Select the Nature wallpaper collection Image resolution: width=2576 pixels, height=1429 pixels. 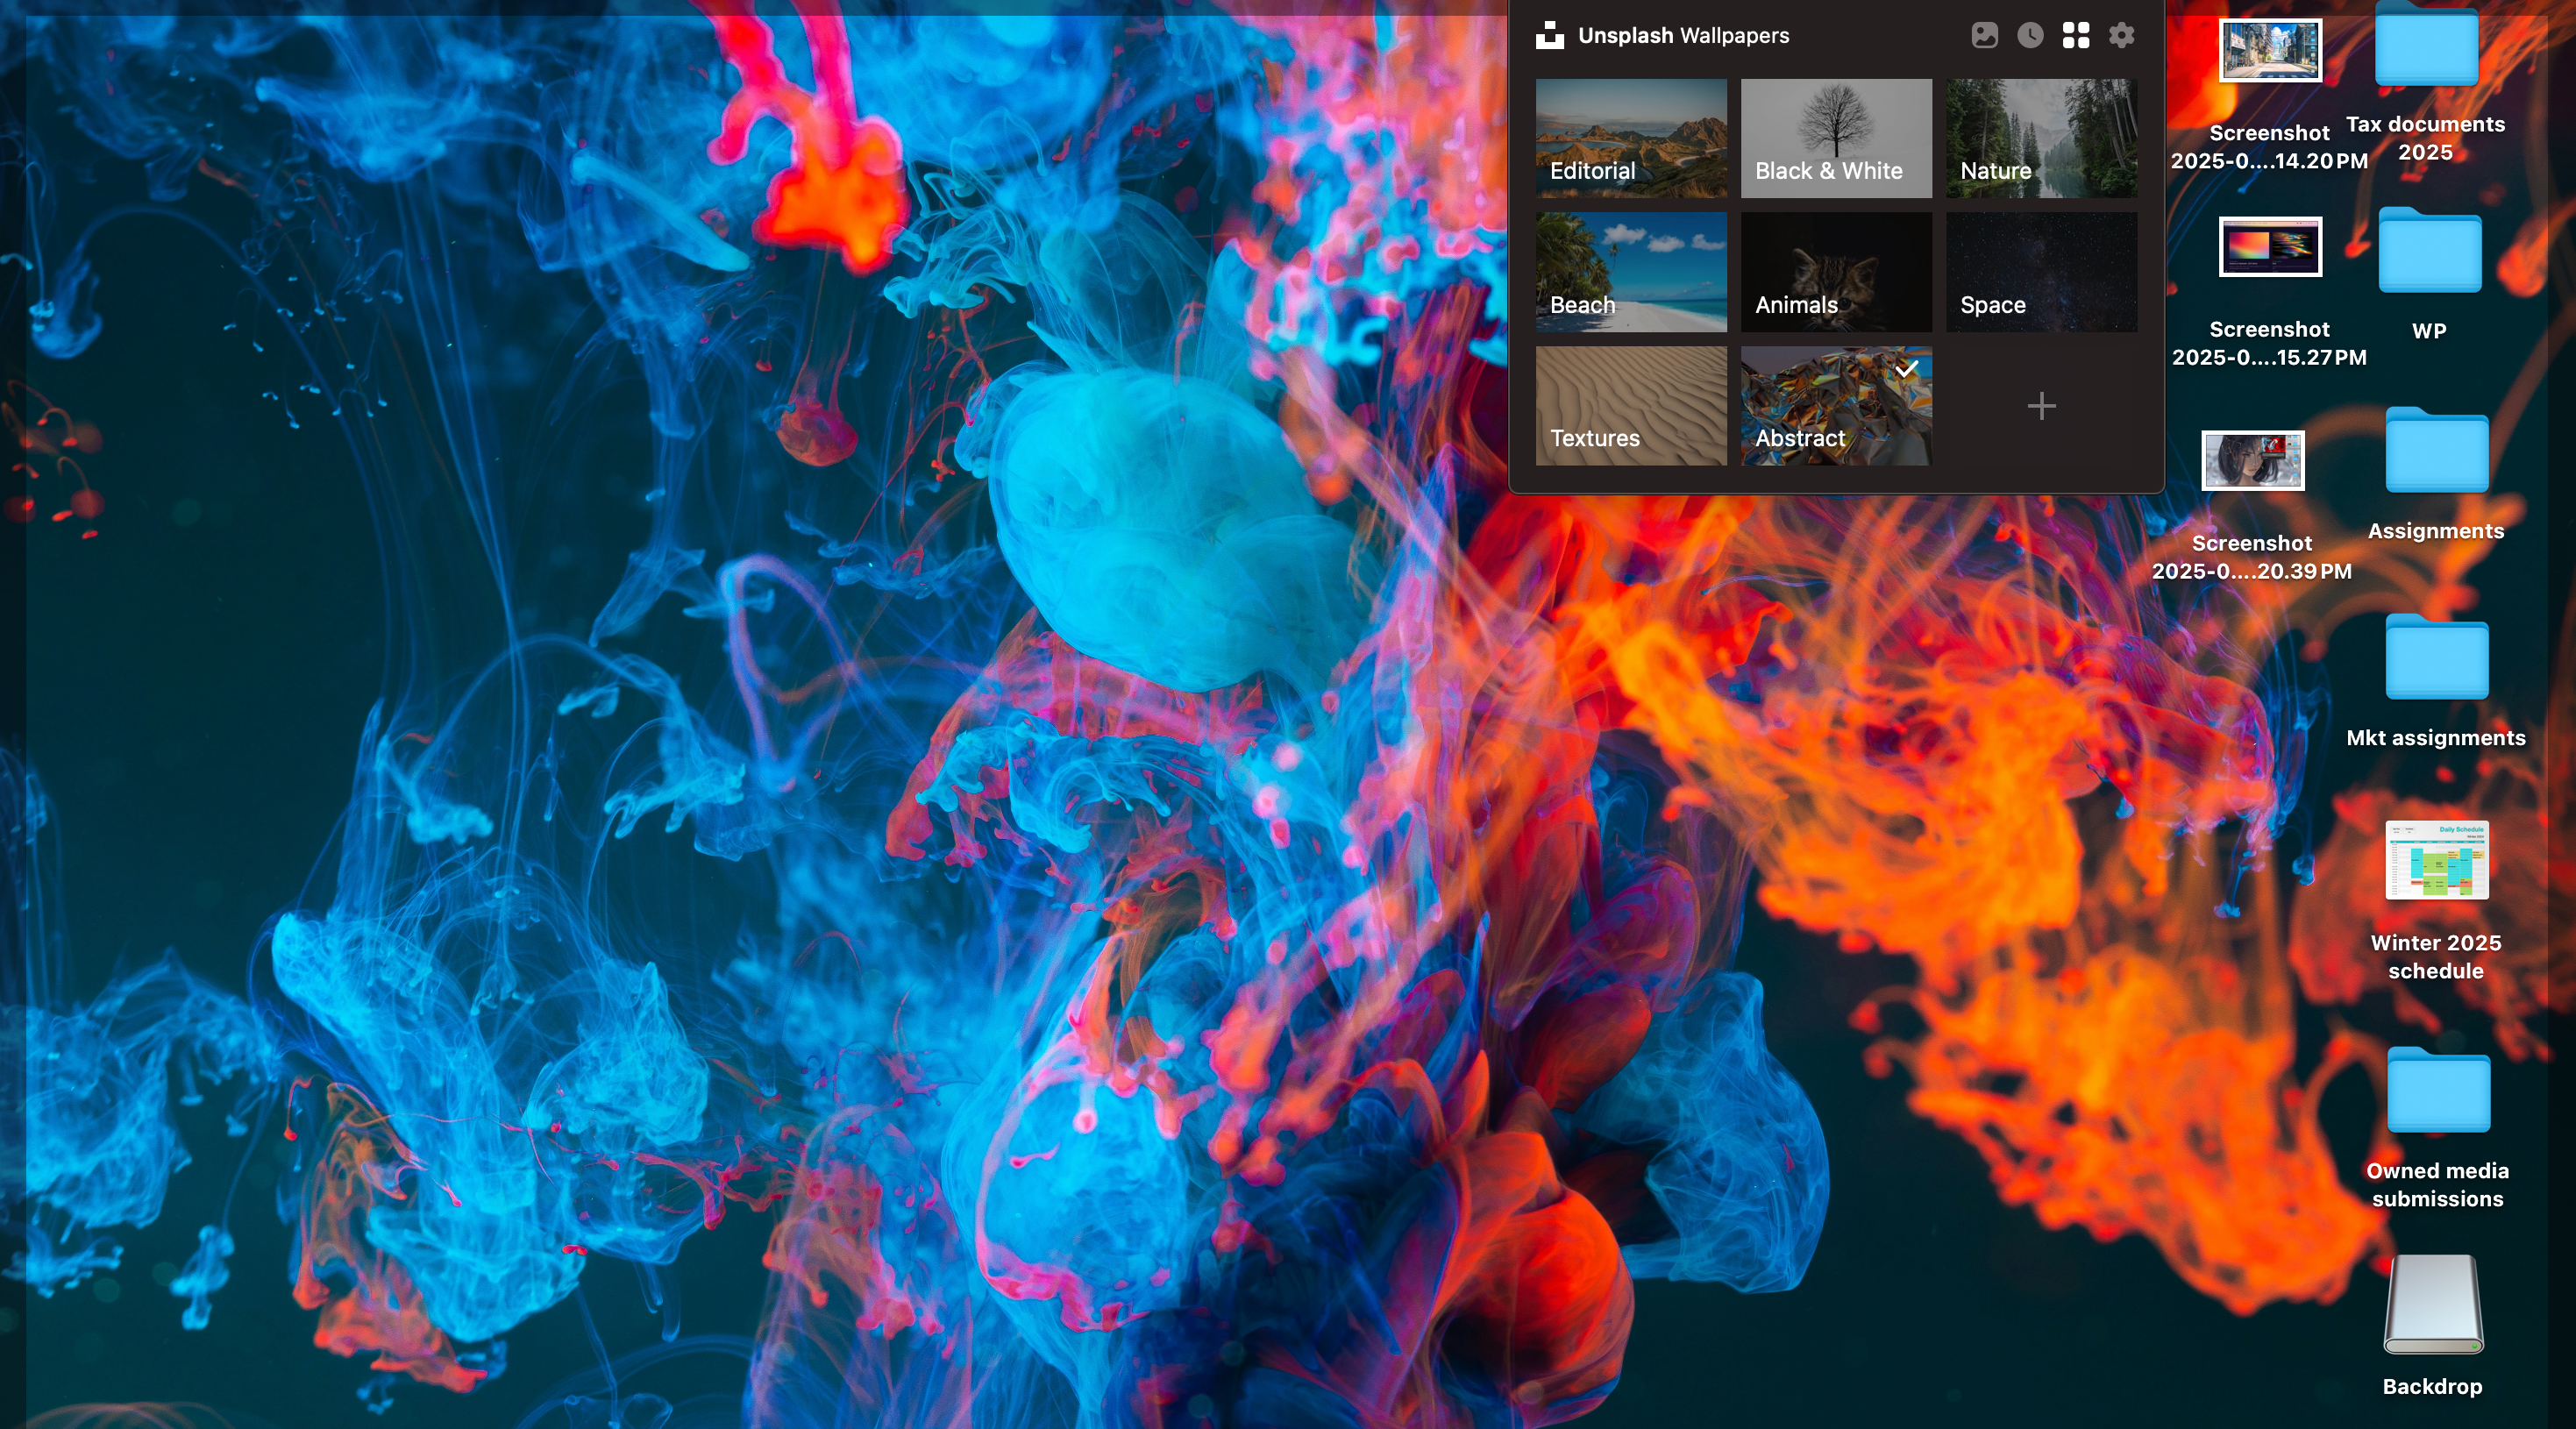pos(2041,138)
